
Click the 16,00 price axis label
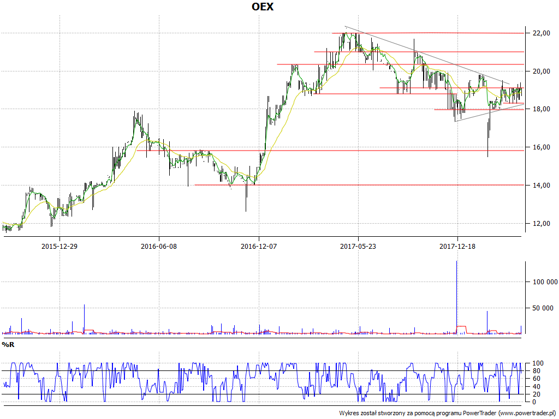click(541, 147)
